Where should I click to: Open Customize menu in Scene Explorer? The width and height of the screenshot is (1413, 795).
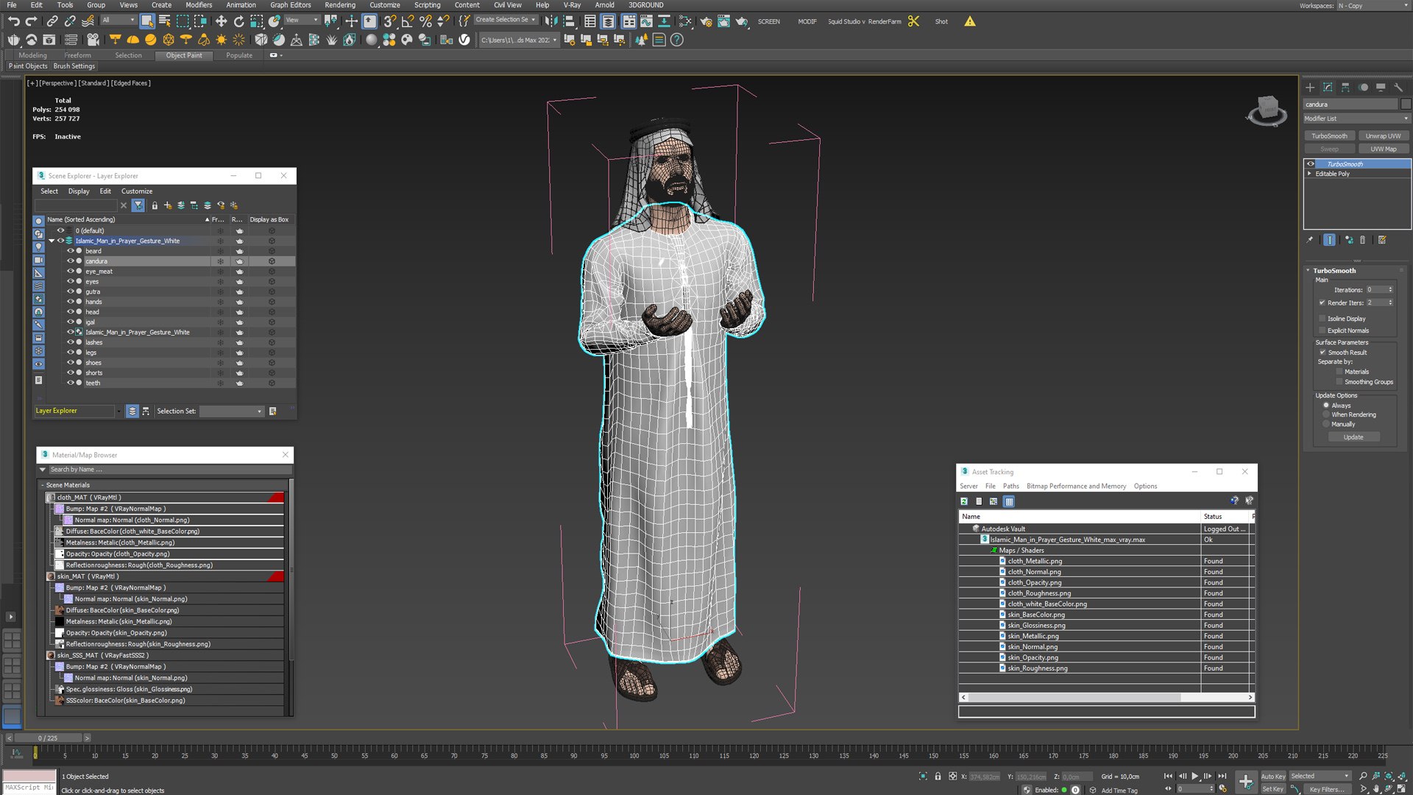click(137, 191)
